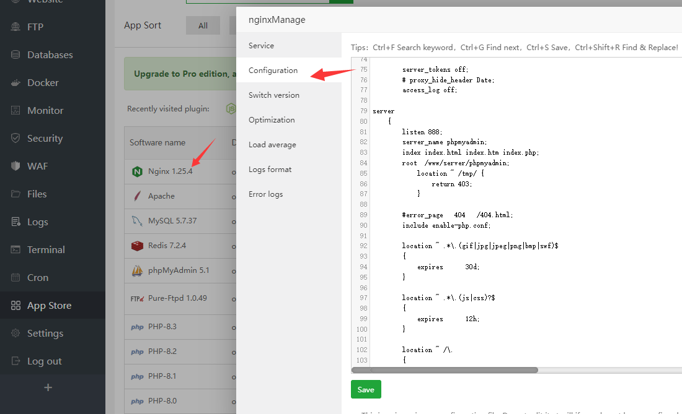Click the MySQL dolphin icon
682x414 pixels.
click(137, 221)
